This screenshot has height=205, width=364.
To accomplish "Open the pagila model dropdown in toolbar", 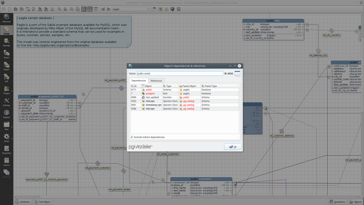I will tap(131, 9).
